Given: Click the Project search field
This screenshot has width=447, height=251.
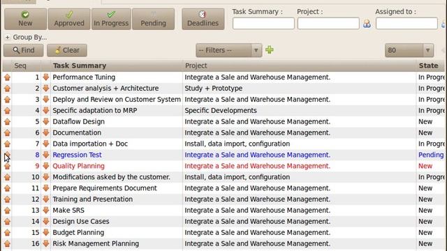Looking at the screenshot, I should pyautogui.click(x=328, y=23).
